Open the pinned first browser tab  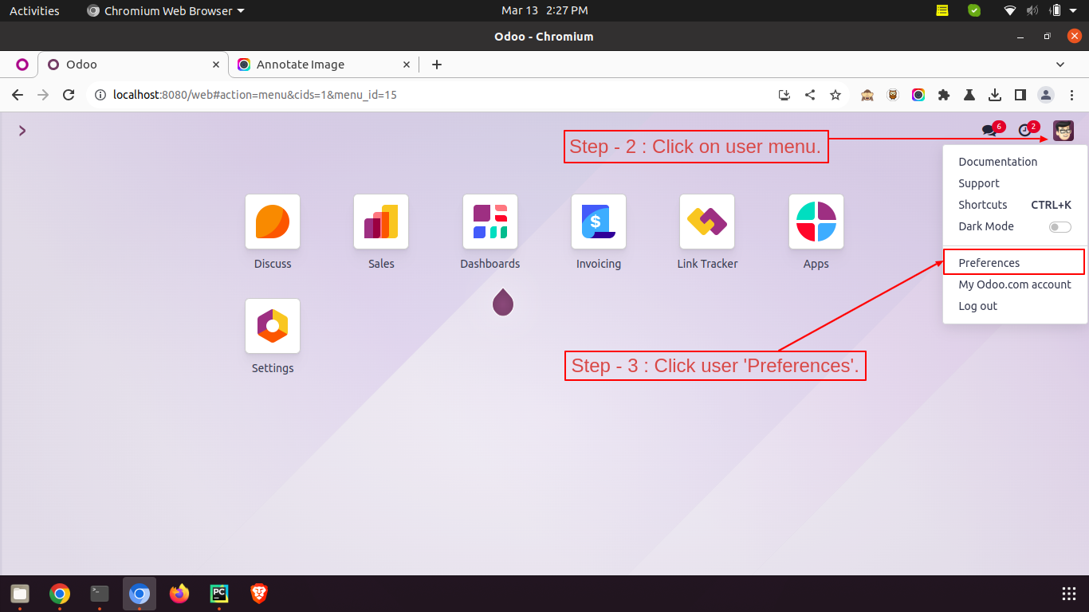point(22,65)
